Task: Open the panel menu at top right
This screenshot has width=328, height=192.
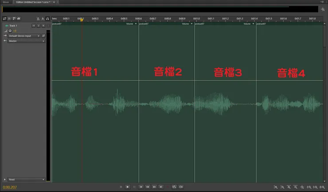Action: (x=322, y=2)
